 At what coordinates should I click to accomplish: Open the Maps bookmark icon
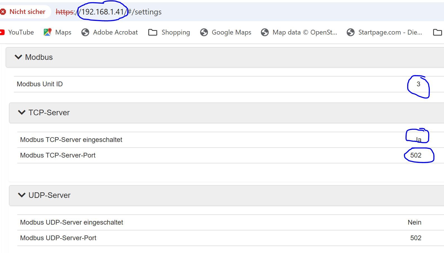tap(48, 32)
